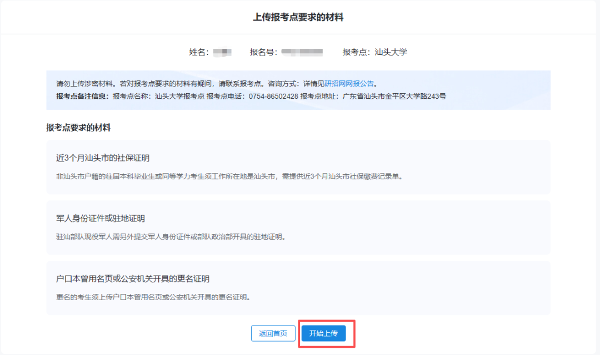Click the description about 驻汕部队现役军人

point(171,236)
